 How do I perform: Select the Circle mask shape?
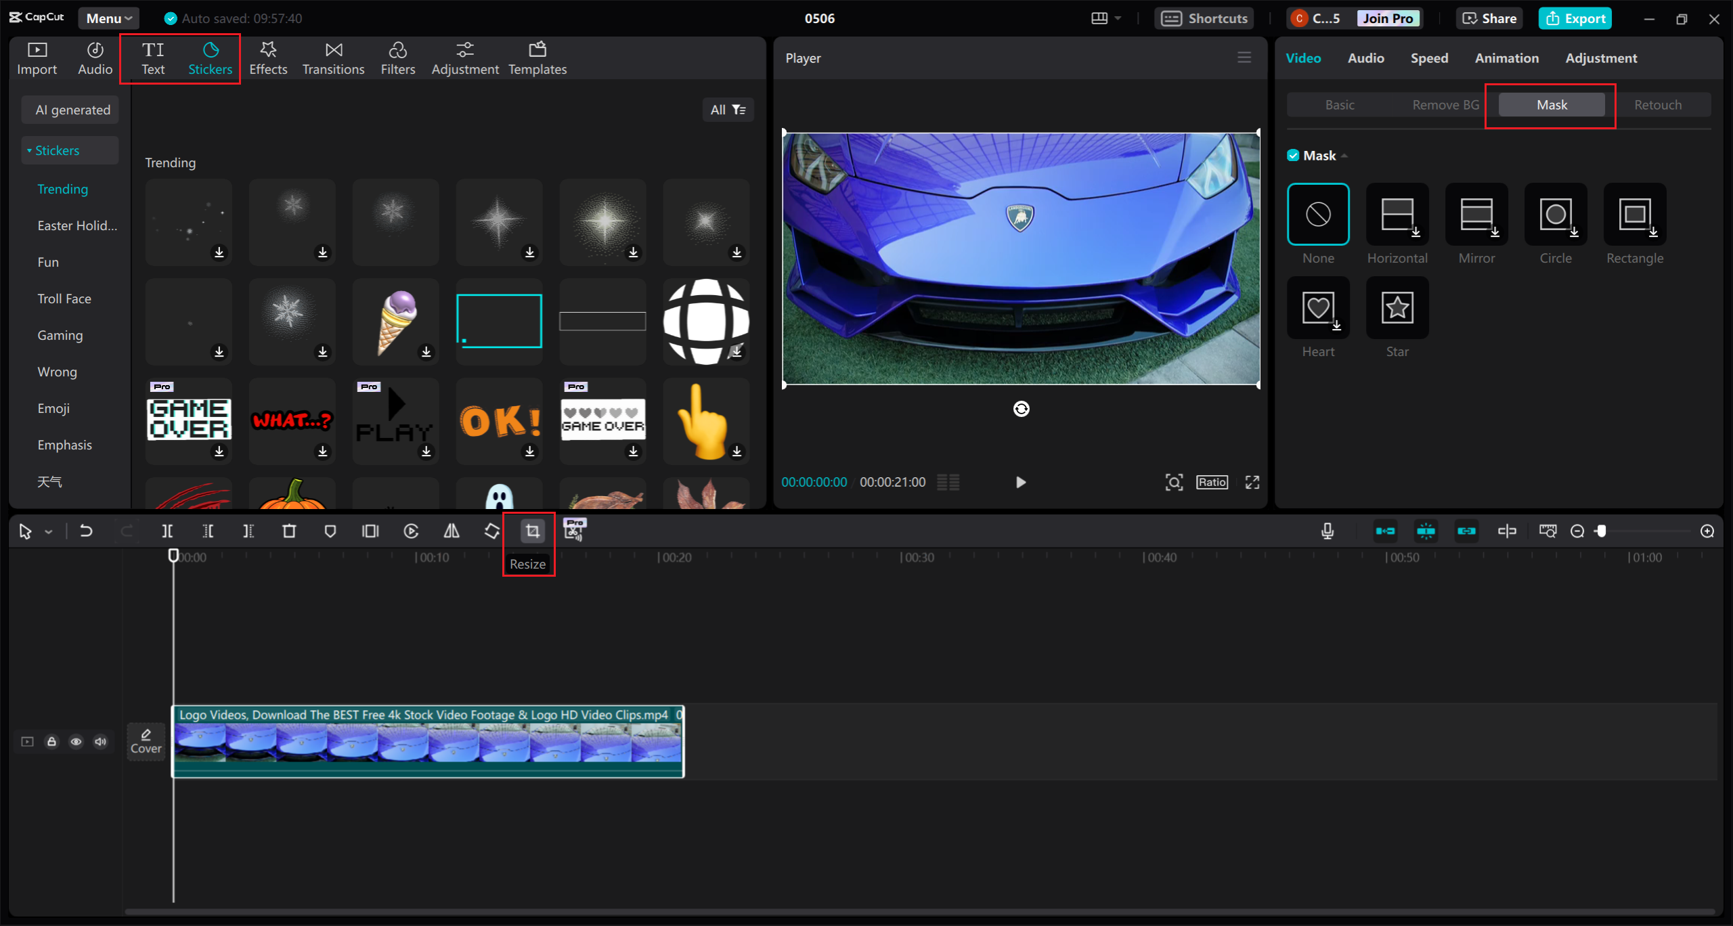[x=1556, y=215]
